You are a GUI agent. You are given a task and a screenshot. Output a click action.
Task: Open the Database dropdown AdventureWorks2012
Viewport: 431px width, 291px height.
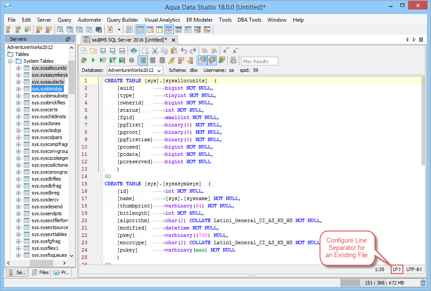coord(135,70)
